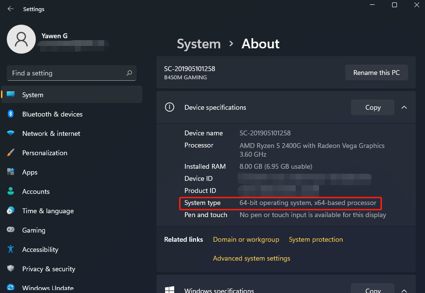
Task: Maximize the Settings window
Action: [395, 5]
